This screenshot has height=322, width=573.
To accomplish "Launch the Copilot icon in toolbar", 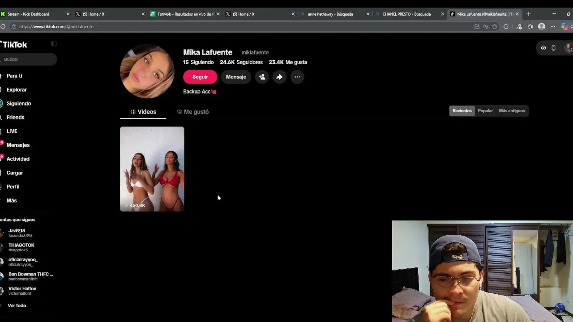I will (565, 26).
